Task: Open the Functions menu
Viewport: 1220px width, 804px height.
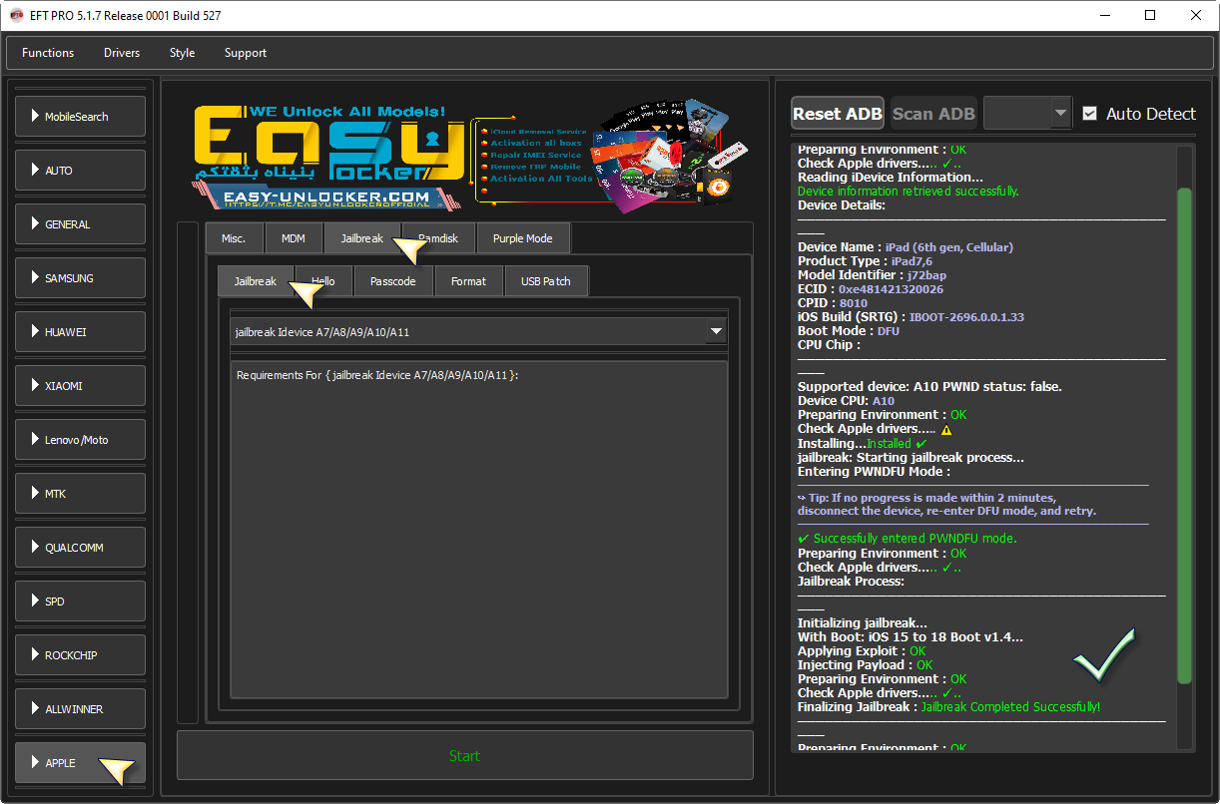Action: pos(48,53)
